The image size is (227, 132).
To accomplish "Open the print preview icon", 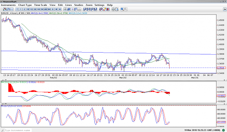I will point(117,9).
